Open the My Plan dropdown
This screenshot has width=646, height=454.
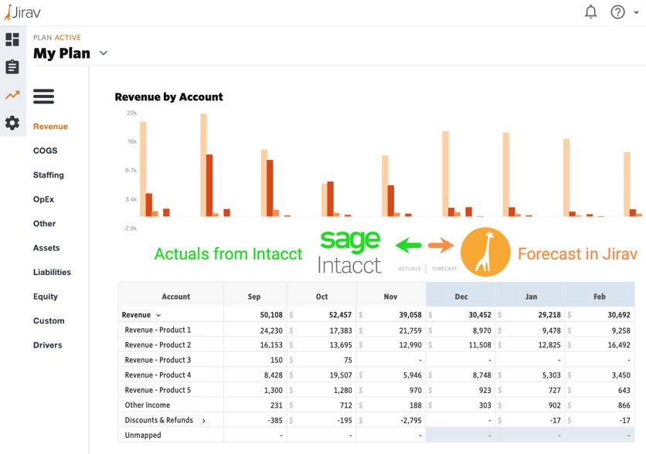tap(103, 53)
